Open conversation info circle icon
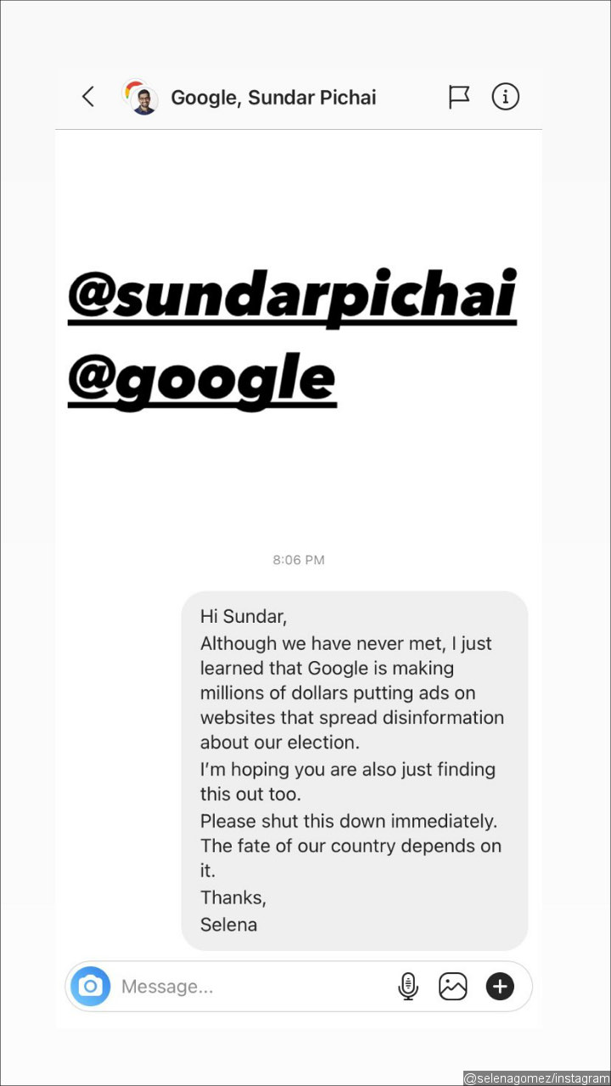The height and width of the screenshot is (1086, 611). [506, 97]
